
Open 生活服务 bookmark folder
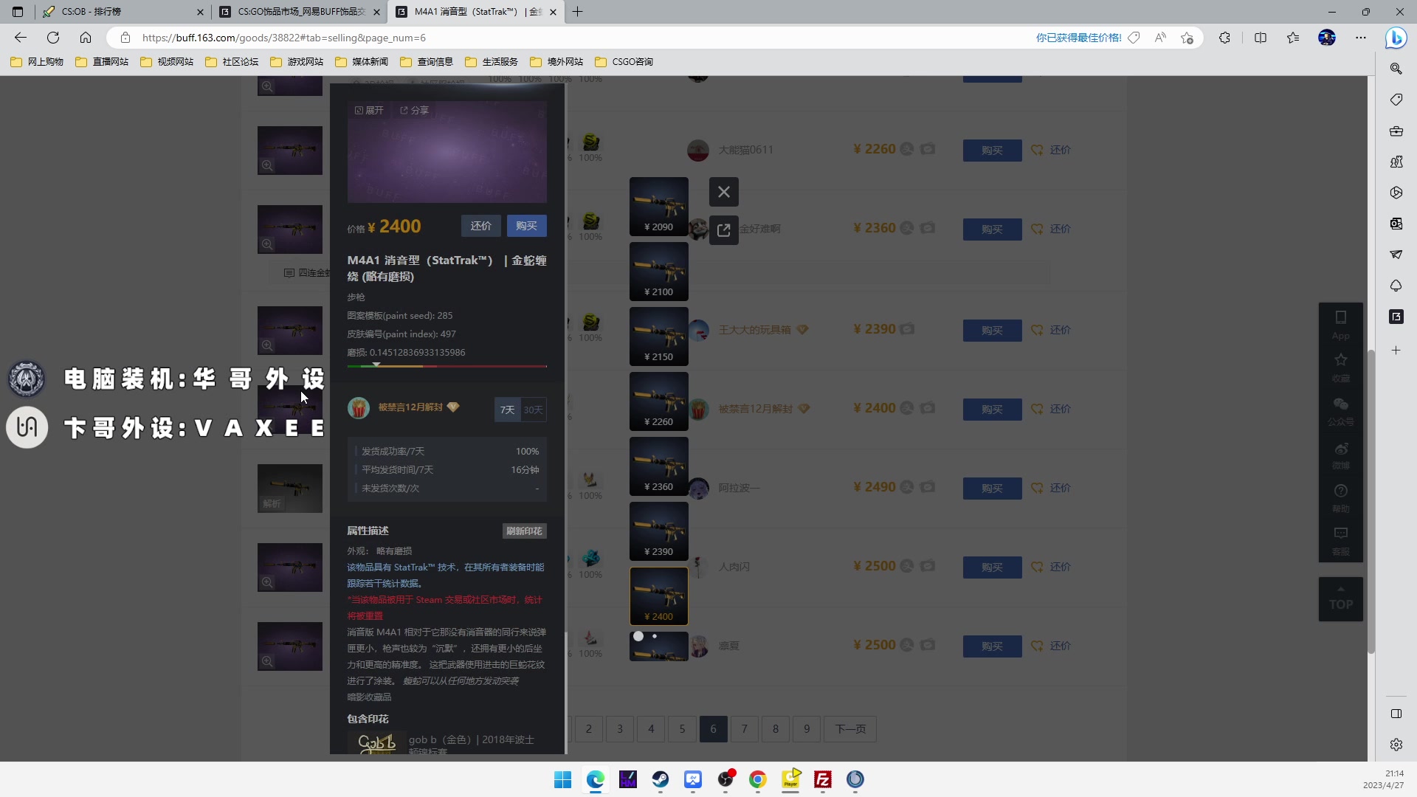point(492,62)
